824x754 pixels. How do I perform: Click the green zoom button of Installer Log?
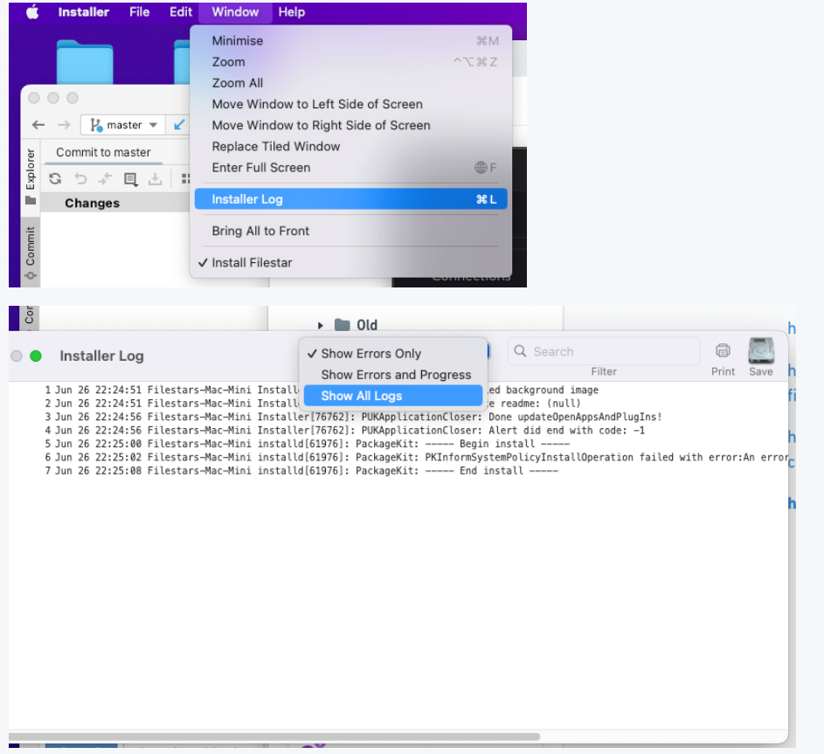(36, 356)
